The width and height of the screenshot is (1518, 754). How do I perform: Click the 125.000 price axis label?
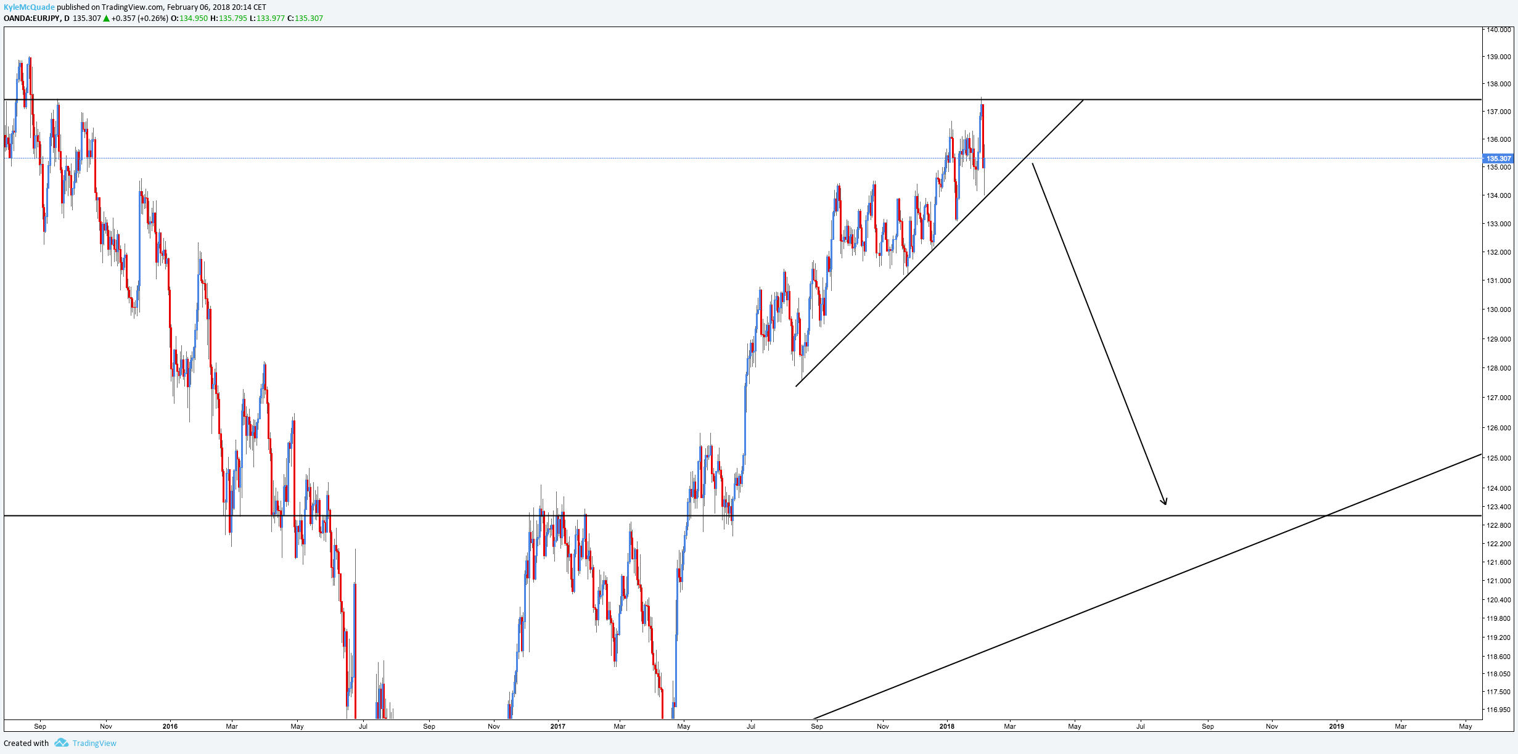1499,458
